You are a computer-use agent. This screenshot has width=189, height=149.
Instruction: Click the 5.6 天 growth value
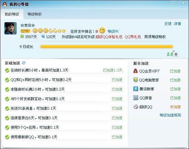172,55
